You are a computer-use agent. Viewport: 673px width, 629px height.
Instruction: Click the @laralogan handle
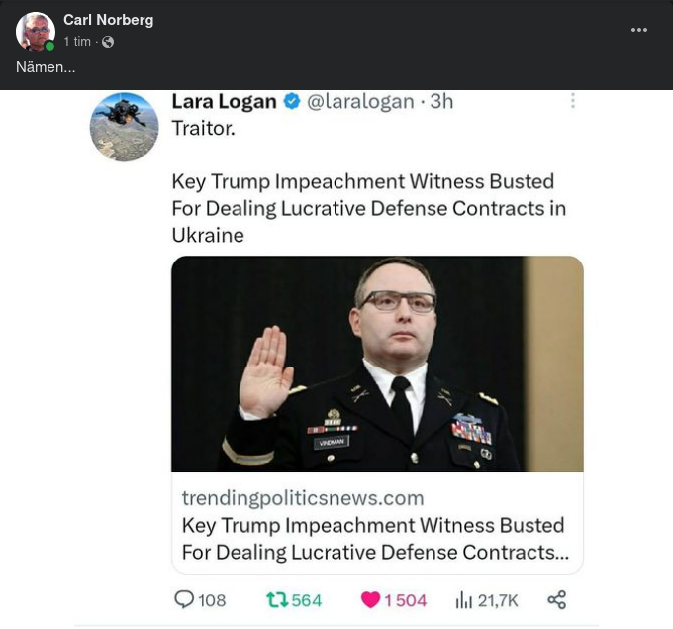tap(360, 101)
